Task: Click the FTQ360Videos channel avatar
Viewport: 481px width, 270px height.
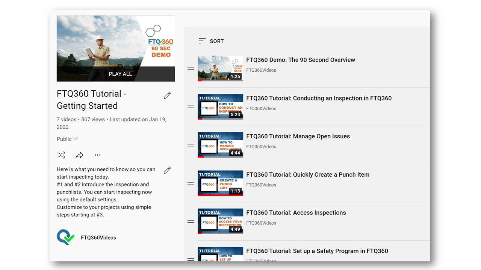Action: tap(66, 237)
